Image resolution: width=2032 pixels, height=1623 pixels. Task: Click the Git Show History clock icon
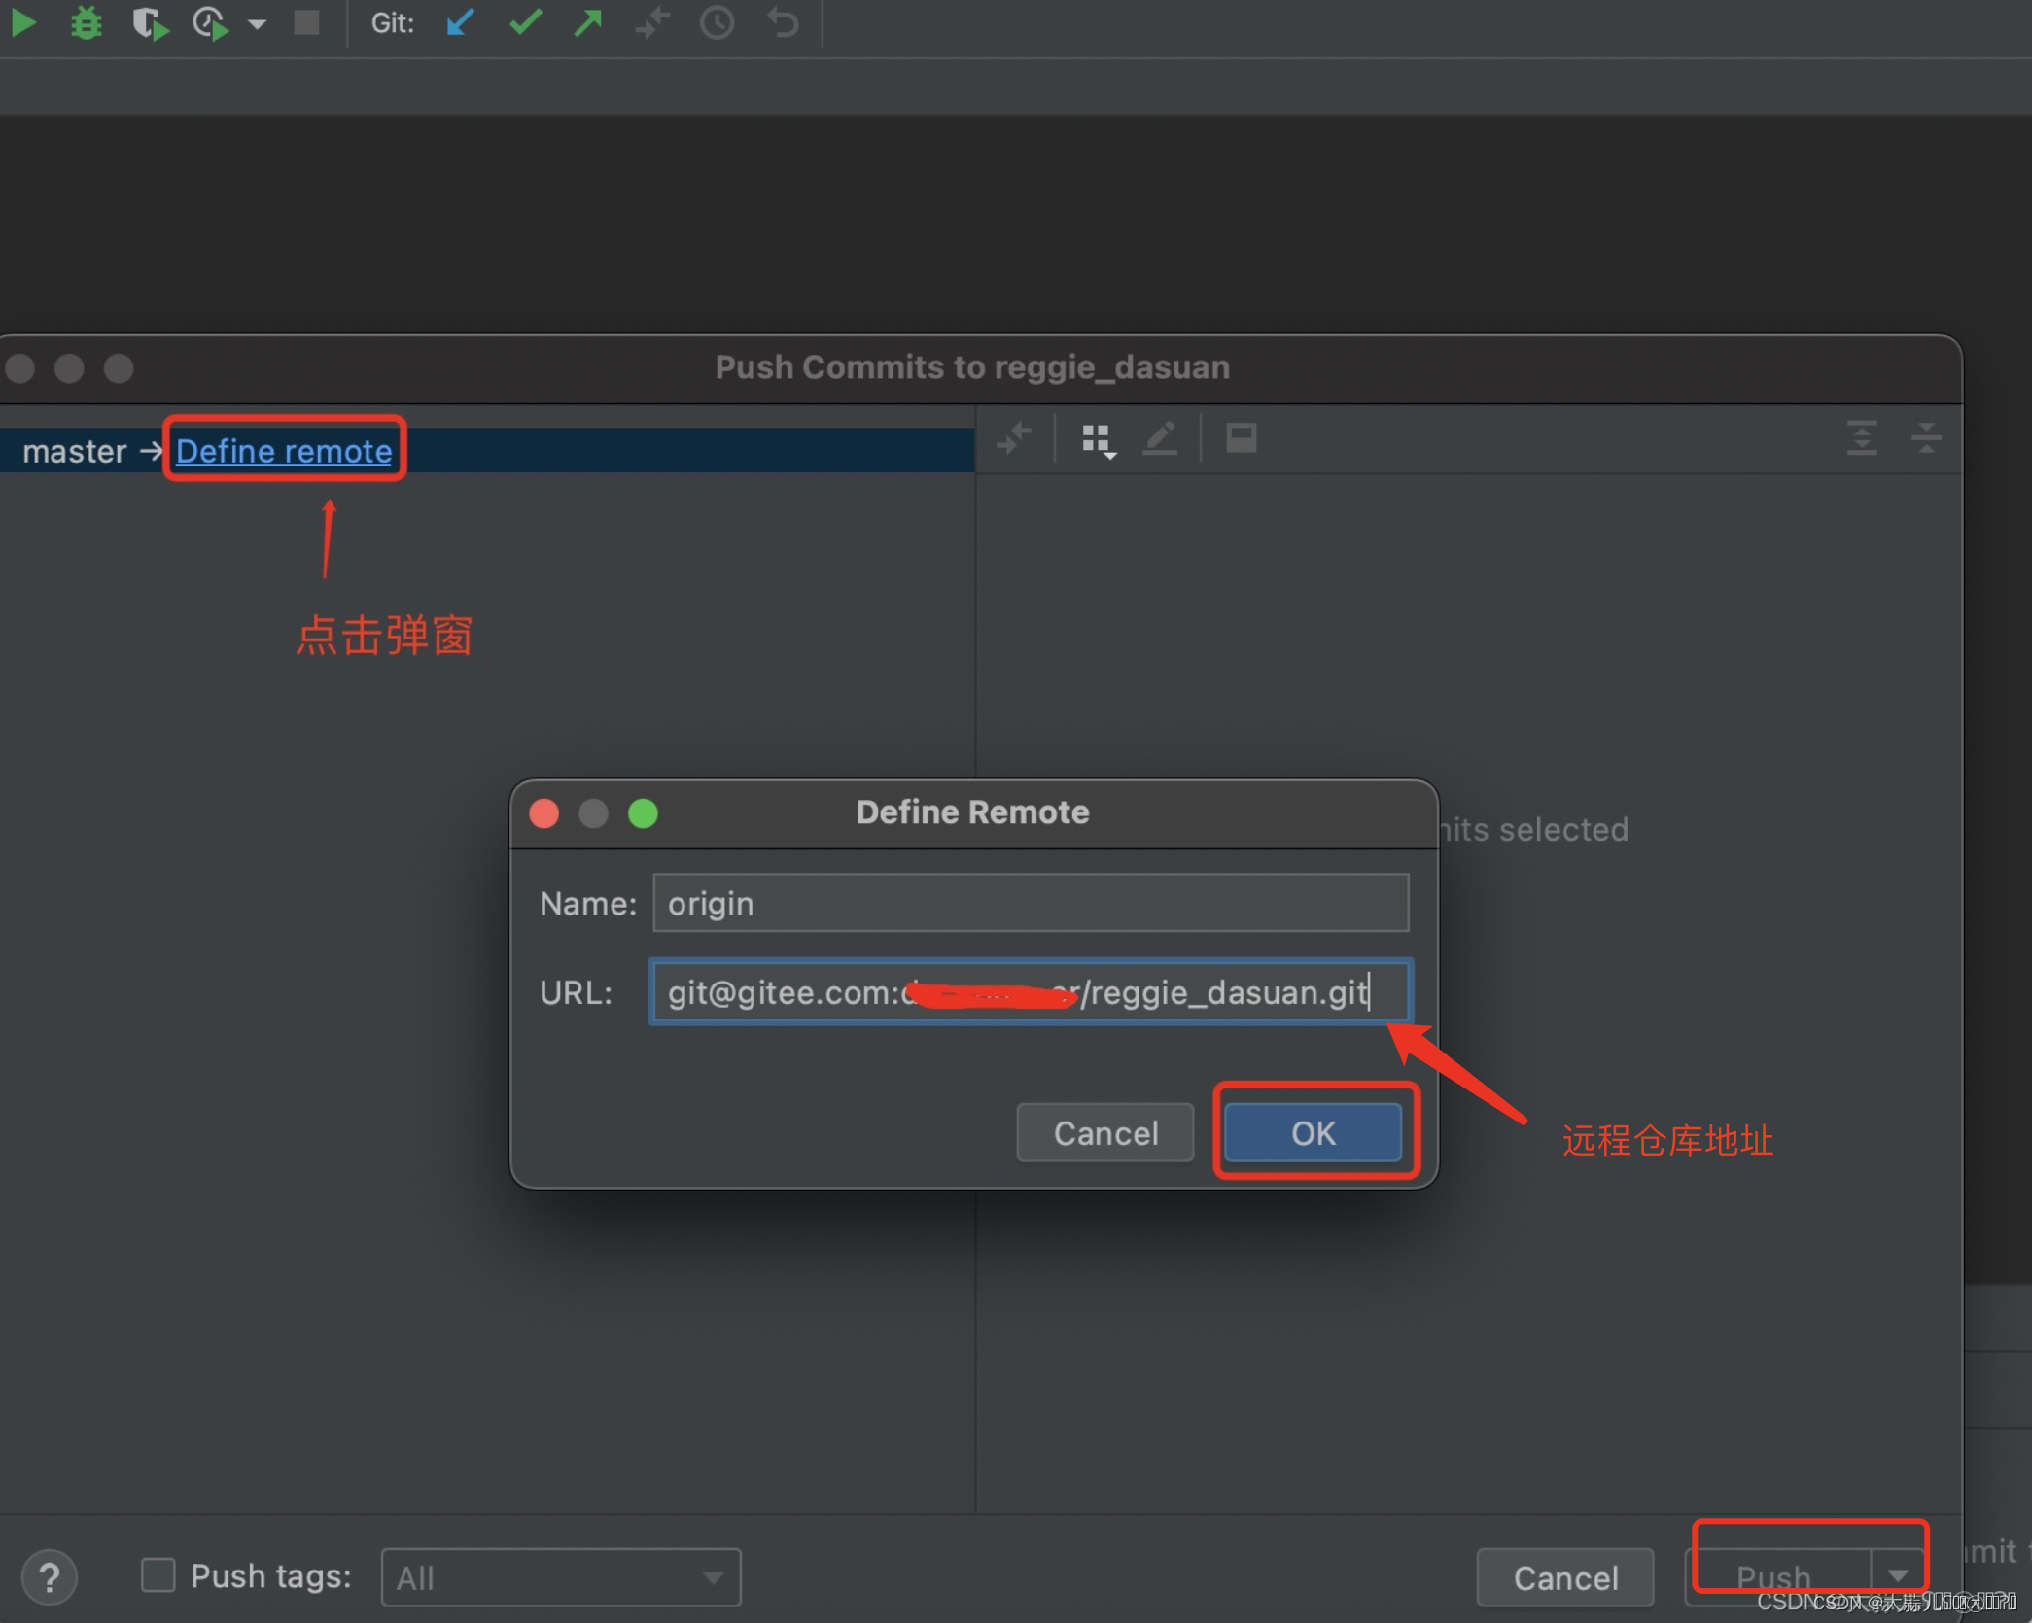tap(718, 21)
